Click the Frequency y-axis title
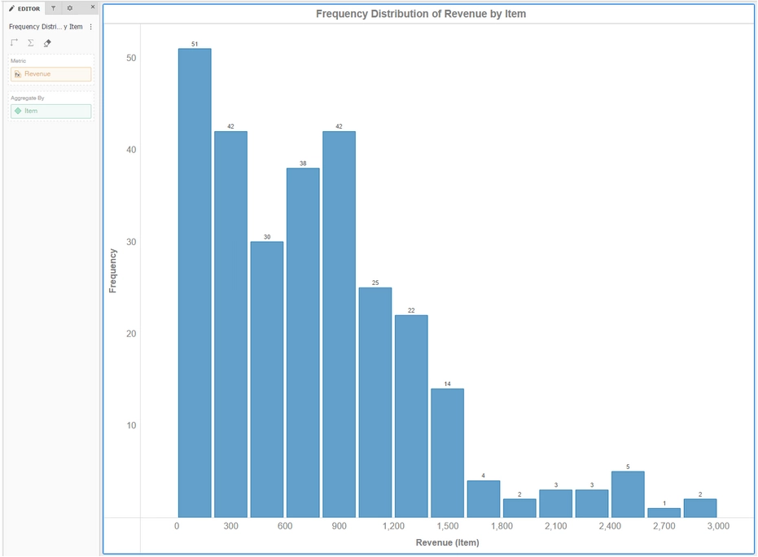The width and height of the screenshot is (758, 557). pyautogui.click(x=113, y=270)
